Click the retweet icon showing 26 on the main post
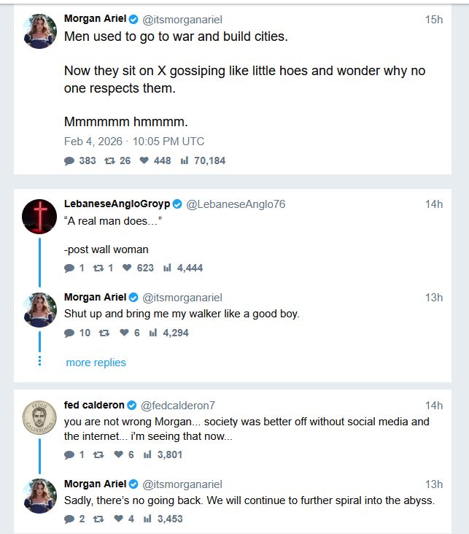 click(x=110, y=160)
